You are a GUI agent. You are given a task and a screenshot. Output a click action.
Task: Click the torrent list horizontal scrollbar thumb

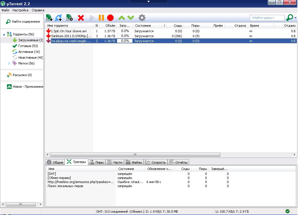click(x=135, y=155)
